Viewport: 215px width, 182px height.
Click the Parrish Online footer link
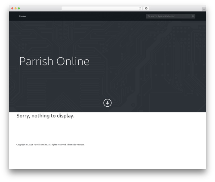pyautogui.click(x=40, y=145)
